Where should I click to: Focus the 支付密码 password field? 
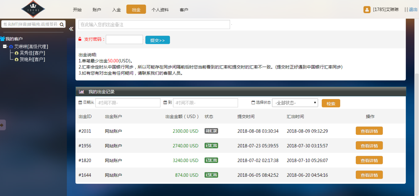coord(124,40)
